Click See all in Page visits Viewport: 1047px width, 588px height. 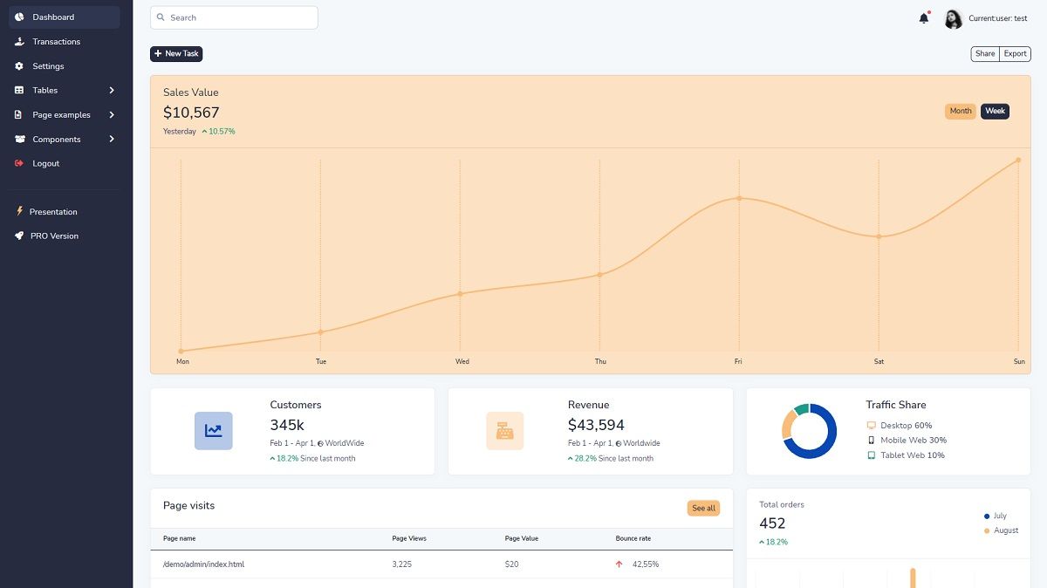703,508
